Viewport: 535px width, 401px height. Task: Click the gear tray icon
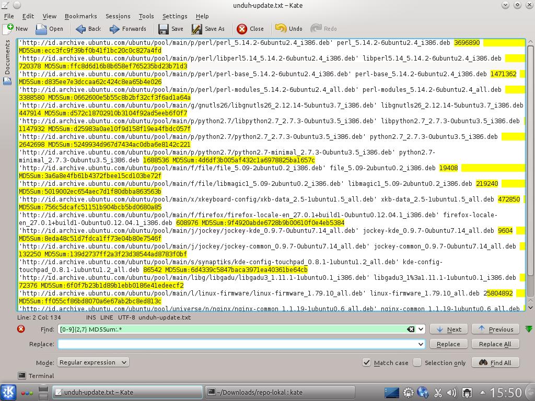click(x=408, y=393)
